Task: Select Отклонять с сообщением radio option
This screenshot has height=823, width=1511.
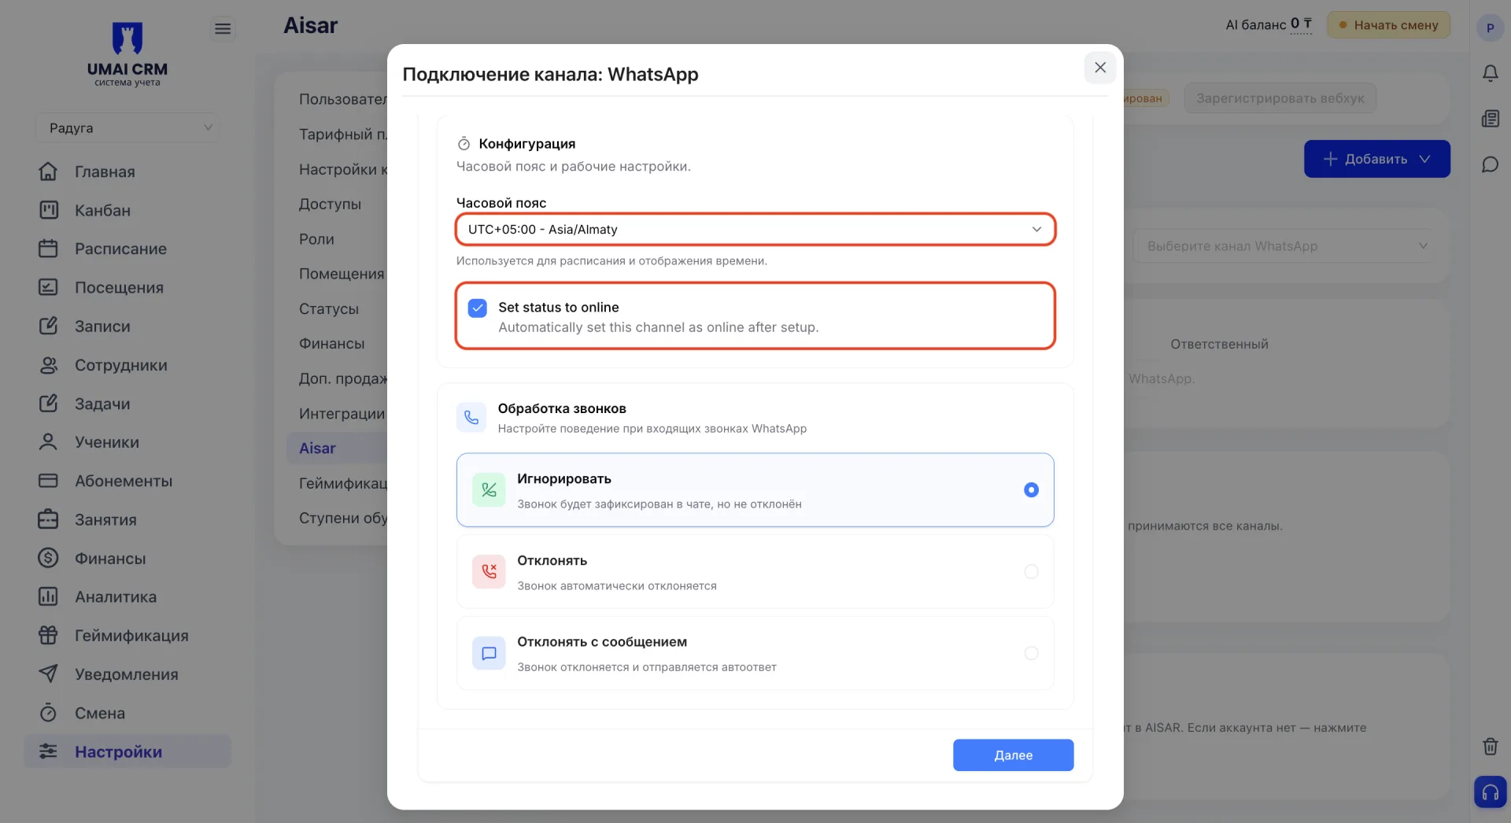Action: [x=1031, y=653]
